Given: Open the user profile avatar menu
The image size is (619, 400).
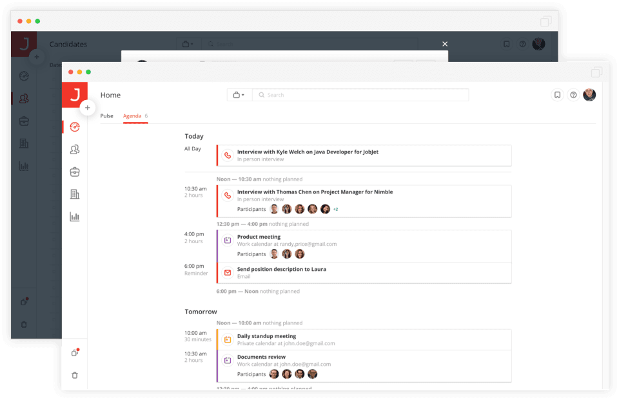Looking at the screenshot, I should pos(589,95).
